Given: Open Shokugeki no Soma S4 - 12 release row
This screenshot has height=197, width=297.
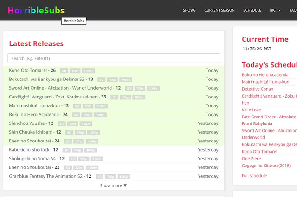Looking at the screenshot, I should (114, 159).
